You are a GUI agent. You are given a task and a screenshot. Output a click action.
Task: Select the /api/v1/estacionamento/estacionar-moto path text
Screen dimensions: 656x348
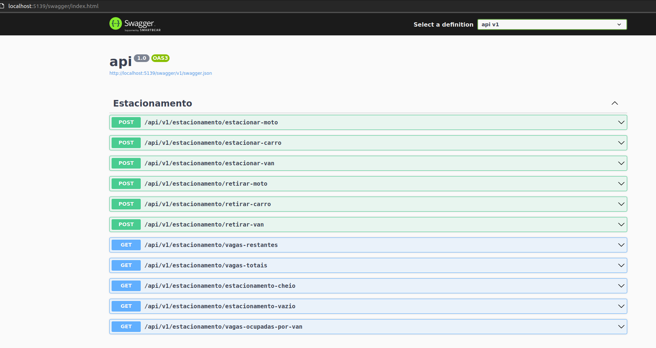(211, 123)
